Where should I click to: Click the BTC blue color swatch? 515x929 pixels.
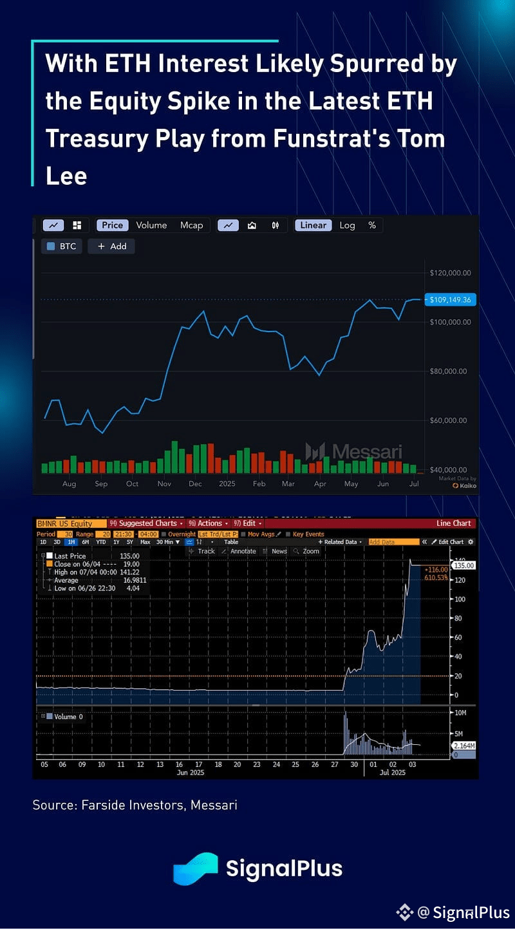(52, 246)
